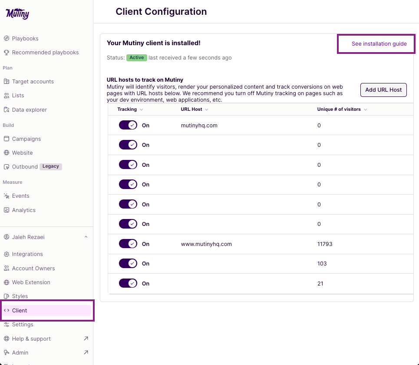Click the Settings sliders icon
419x365 pixels.
pos(7,324)
